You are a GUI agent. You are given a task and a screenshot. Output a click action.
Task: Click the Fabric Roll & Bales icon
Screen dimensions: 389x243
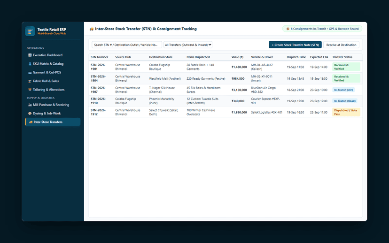click(30, 81)
